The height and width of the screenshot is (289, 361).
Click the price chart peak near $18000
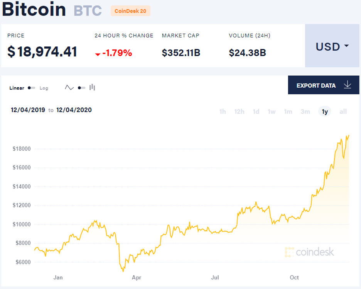tap(348, 136)
